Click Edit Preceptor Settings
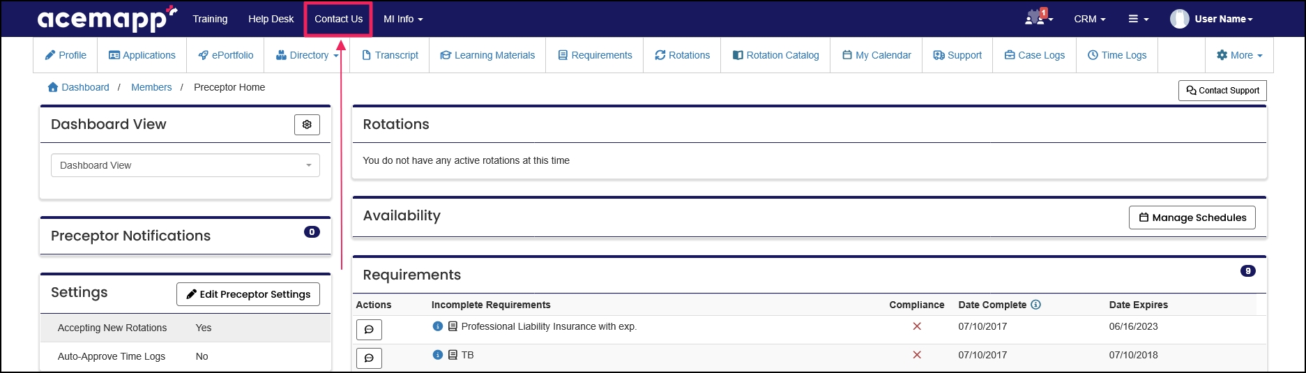 [248, 294]
